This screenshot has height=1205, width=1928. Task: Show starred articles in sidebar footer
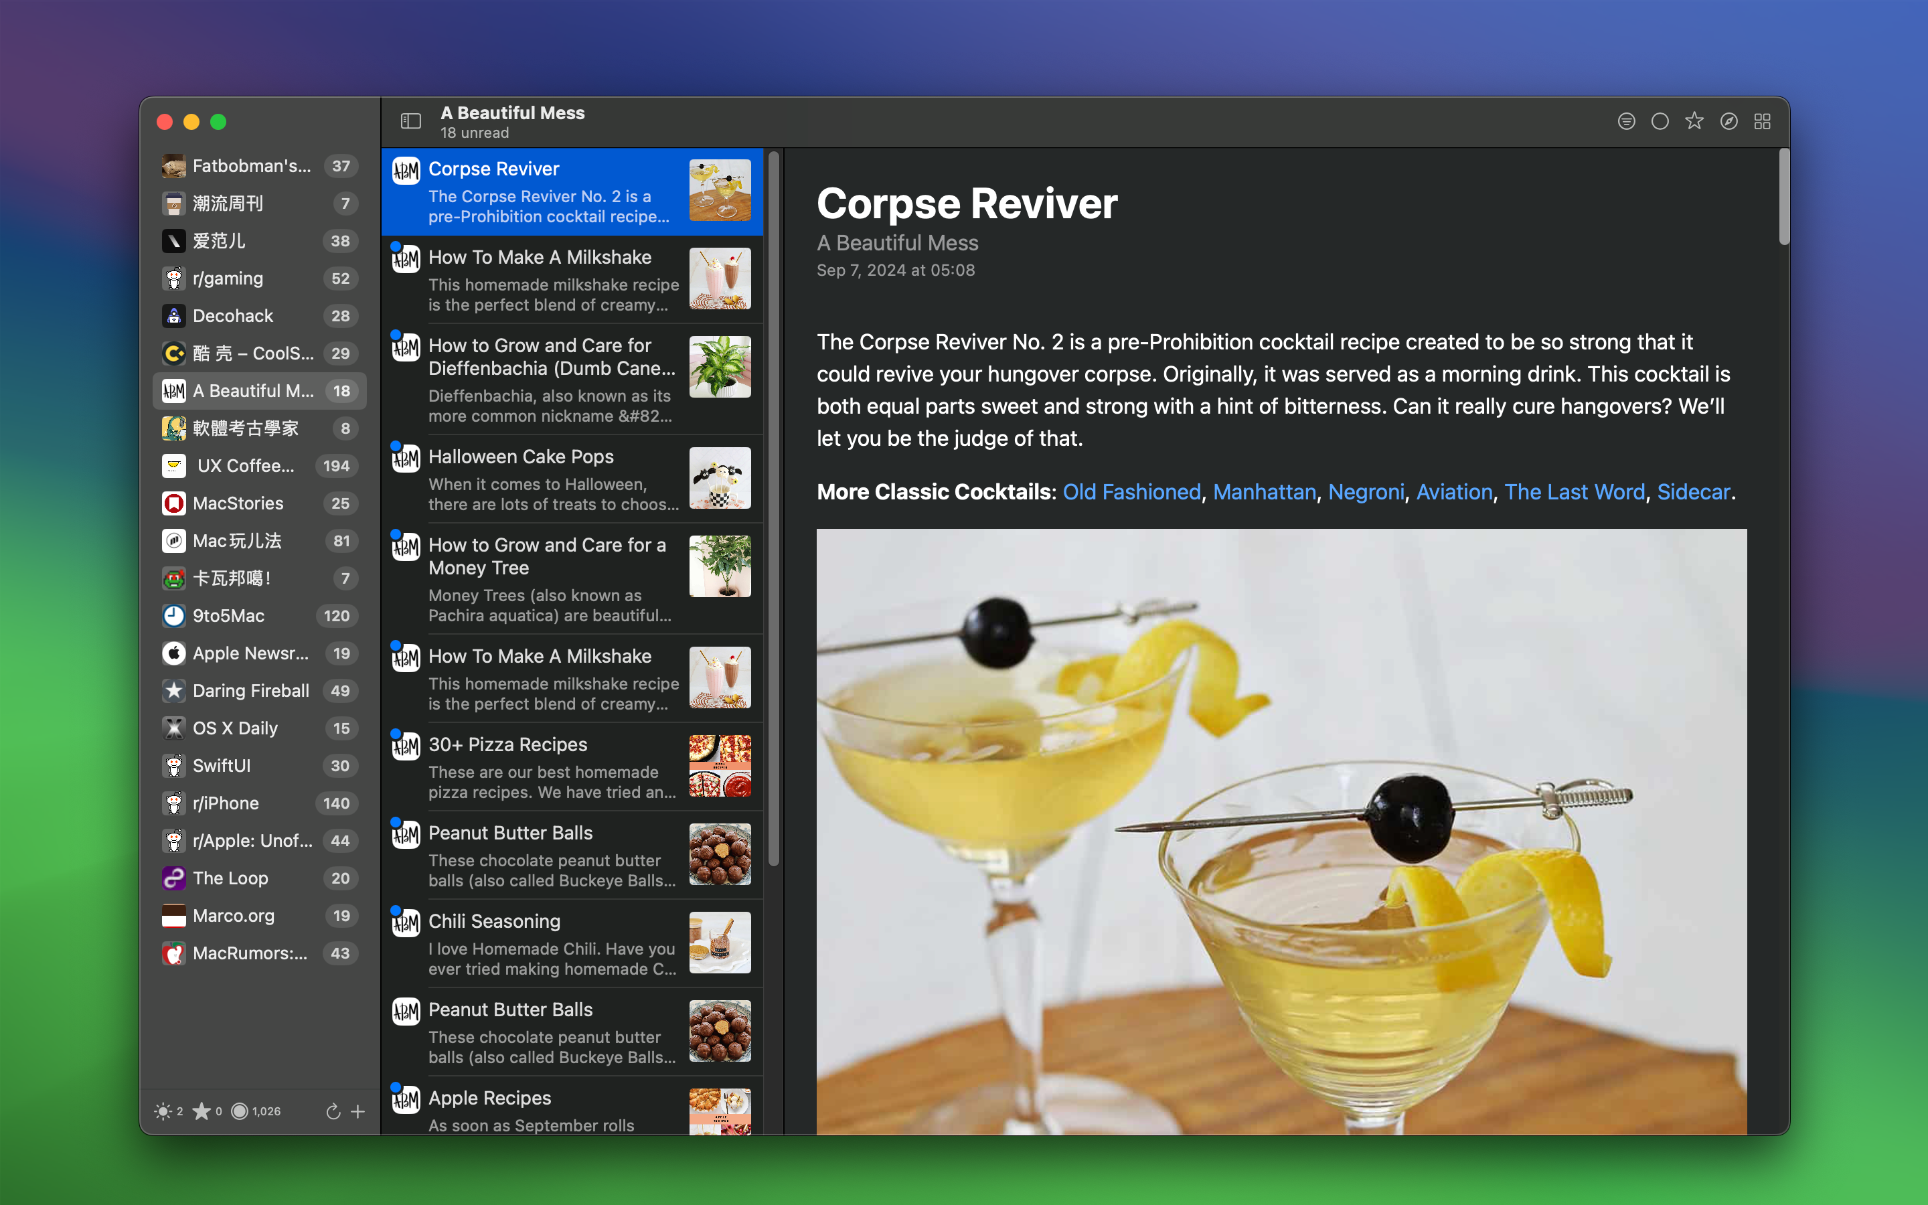point(202,1111)
